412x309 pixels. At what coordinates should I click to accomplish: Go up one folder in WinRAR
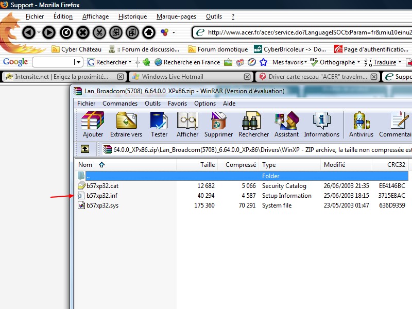pyautogui.click(x=85, y=149)
